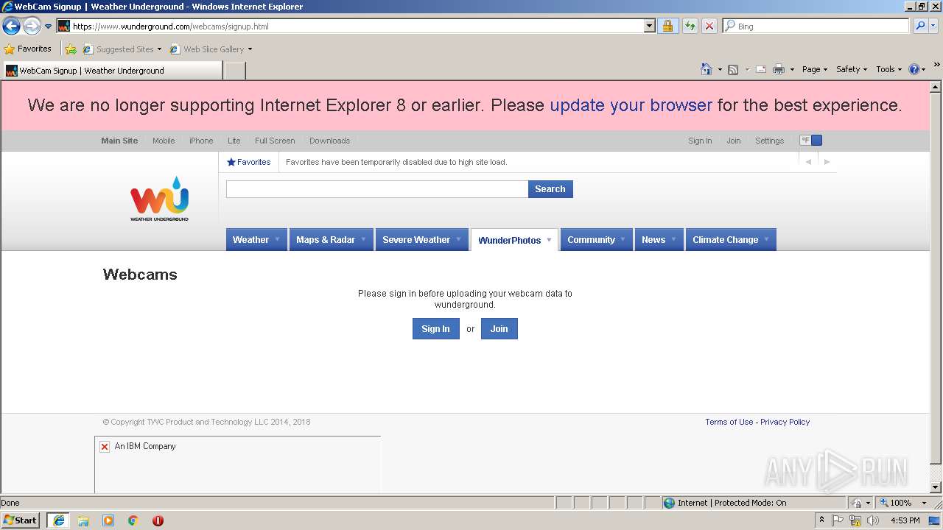Click the Show desktop icon in tray
This screenshot has height=530, width=943.
(x=934, y=520)
